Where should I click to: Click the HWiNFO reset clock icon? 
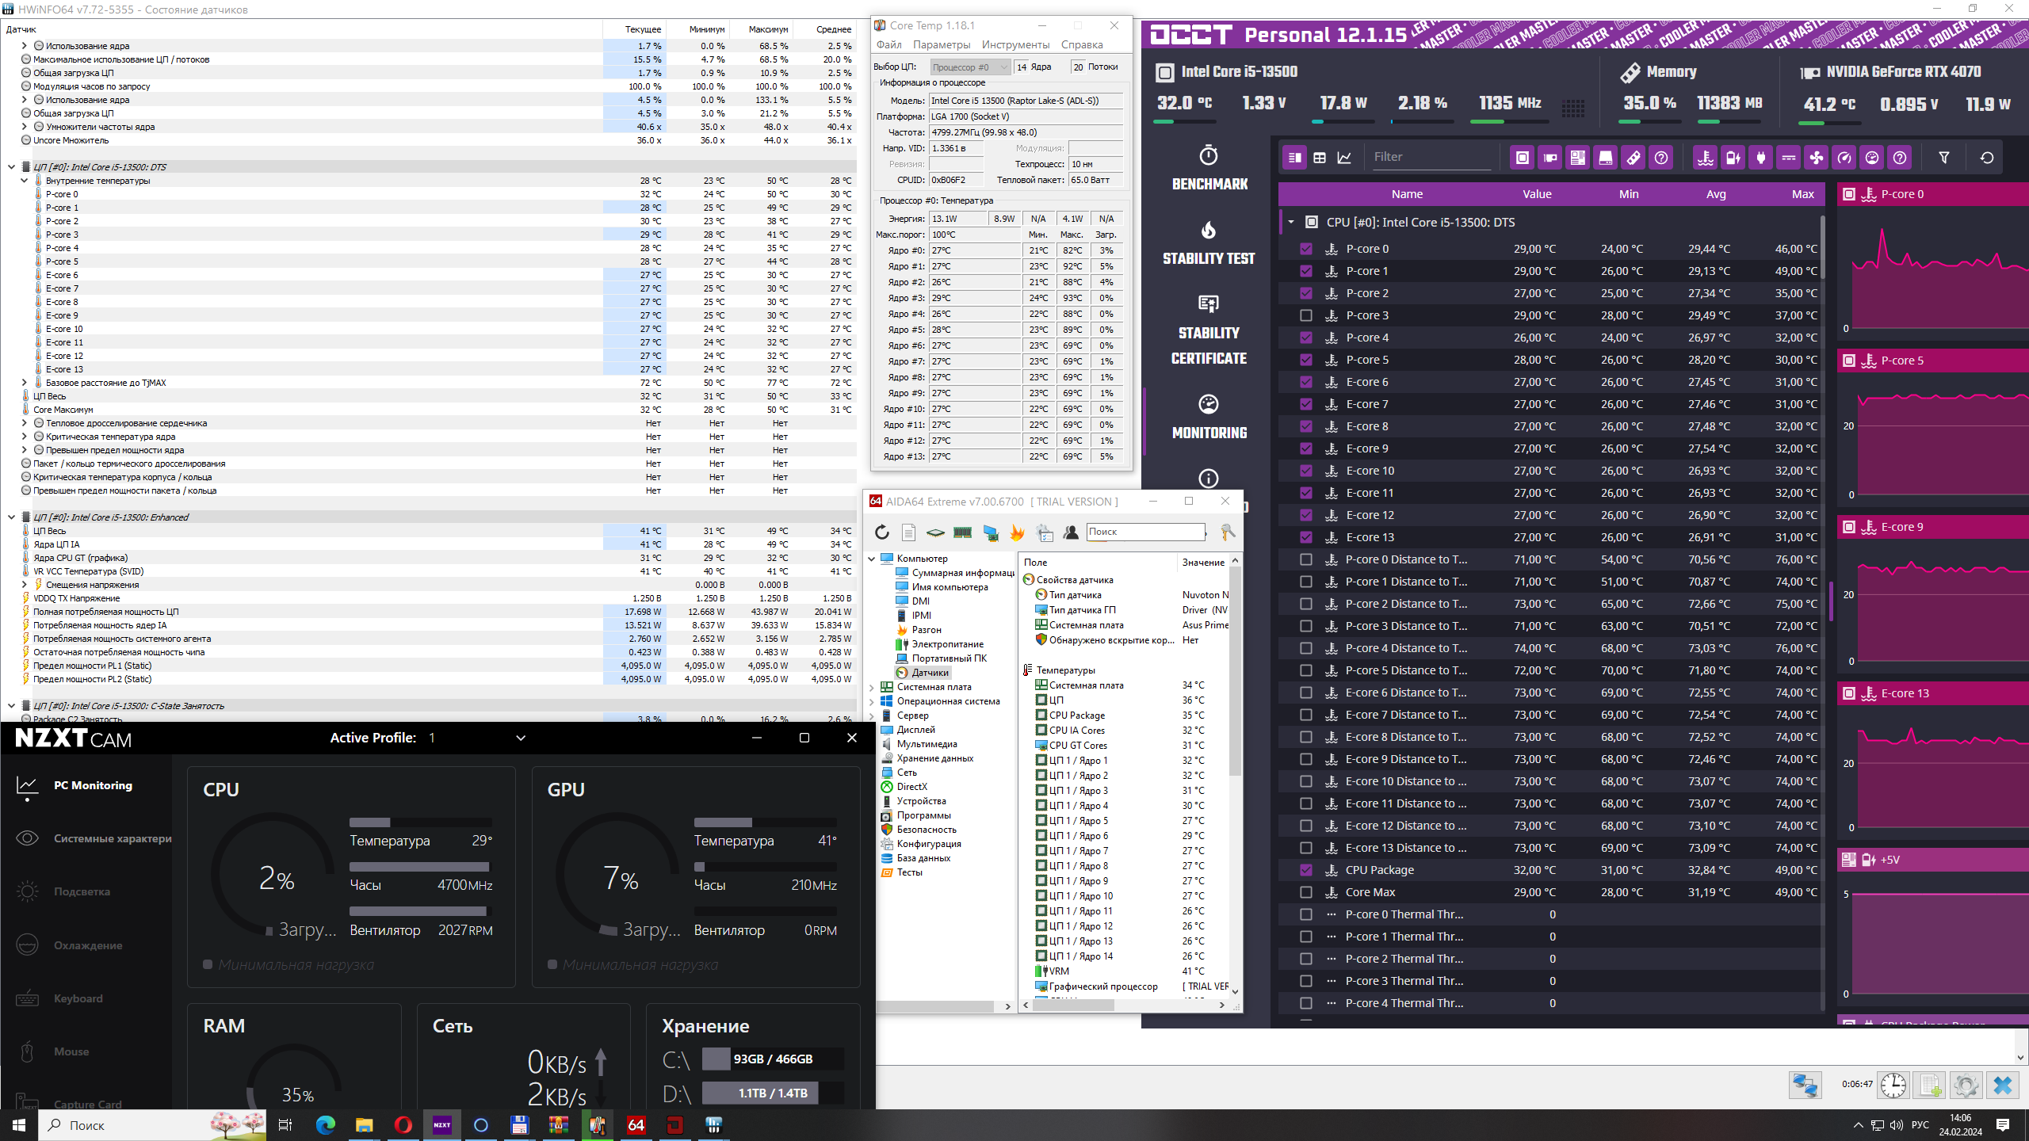click(1893, 1086)
